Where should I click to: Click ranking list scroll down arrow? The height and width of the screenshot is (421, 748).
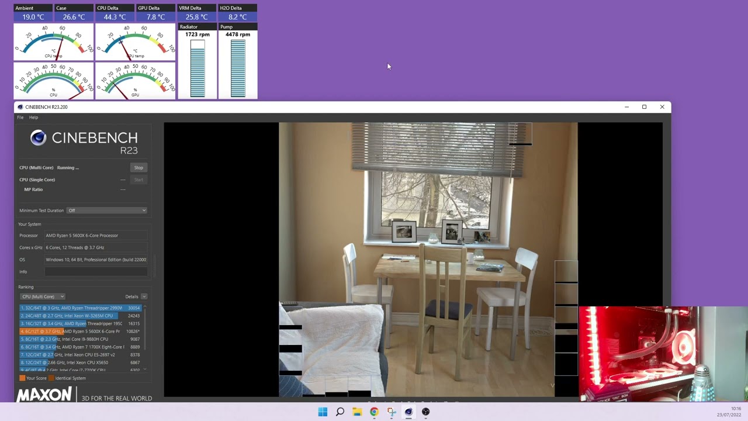tap(145, 369)
